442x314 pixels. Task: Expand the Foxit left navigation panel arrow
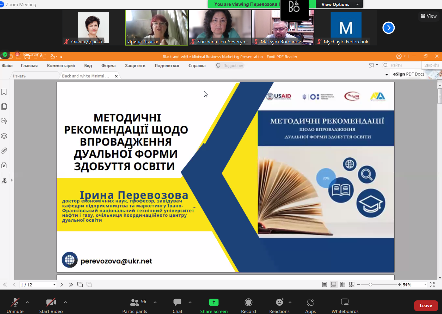[x=12, y=180]
